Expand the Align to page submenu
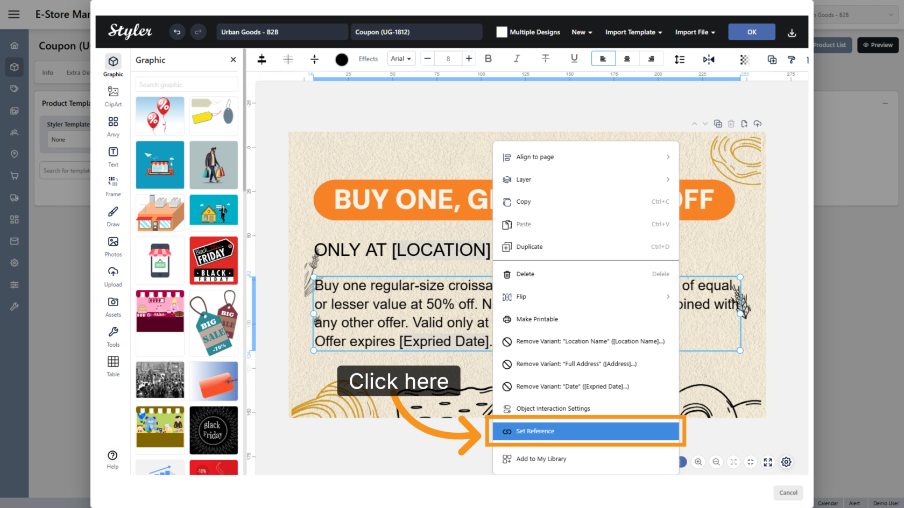The height and width of the screenshot is (508, 904). [x=586, y=157]
